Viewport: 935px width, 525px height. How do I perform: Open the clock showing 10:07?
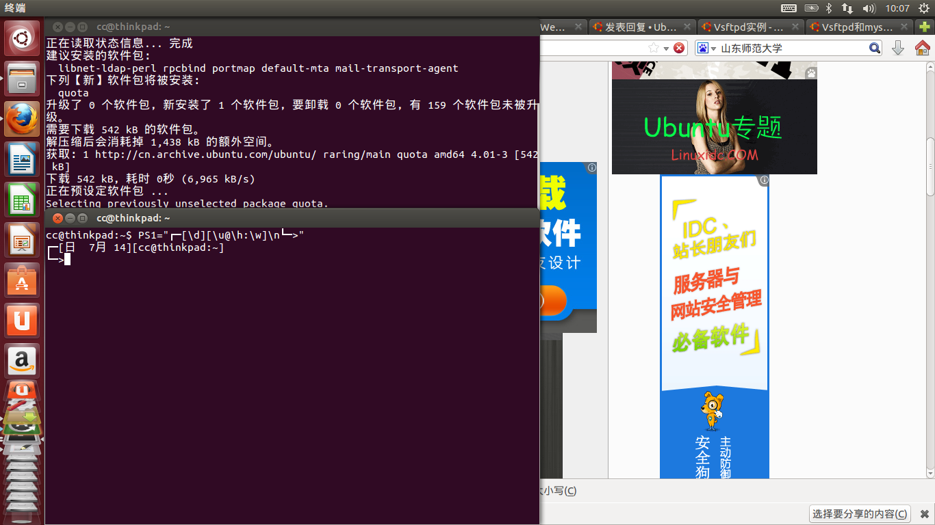897,8
